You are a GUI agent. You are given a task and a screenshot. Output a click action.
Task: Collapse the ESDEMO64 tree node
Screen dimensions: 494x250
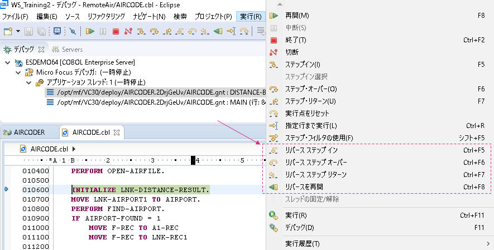8,62
